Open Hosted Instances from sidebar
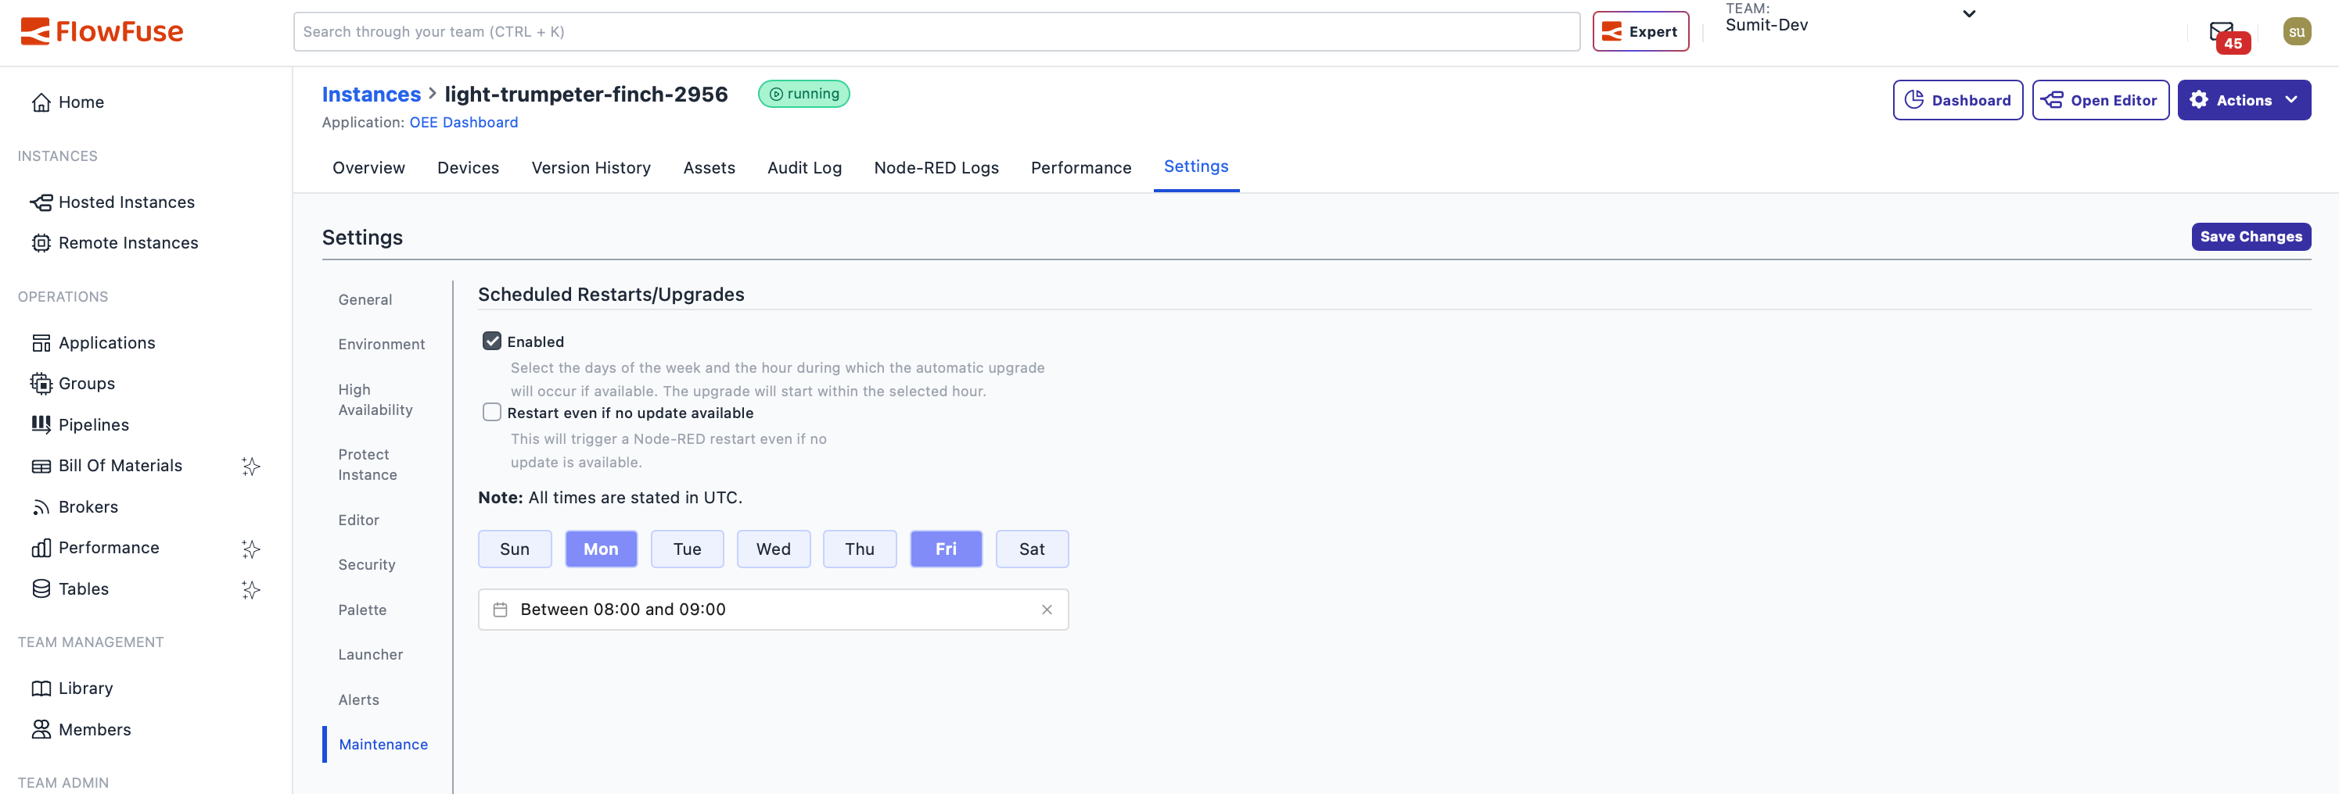 pyautogui.click(x=126, y=202)
